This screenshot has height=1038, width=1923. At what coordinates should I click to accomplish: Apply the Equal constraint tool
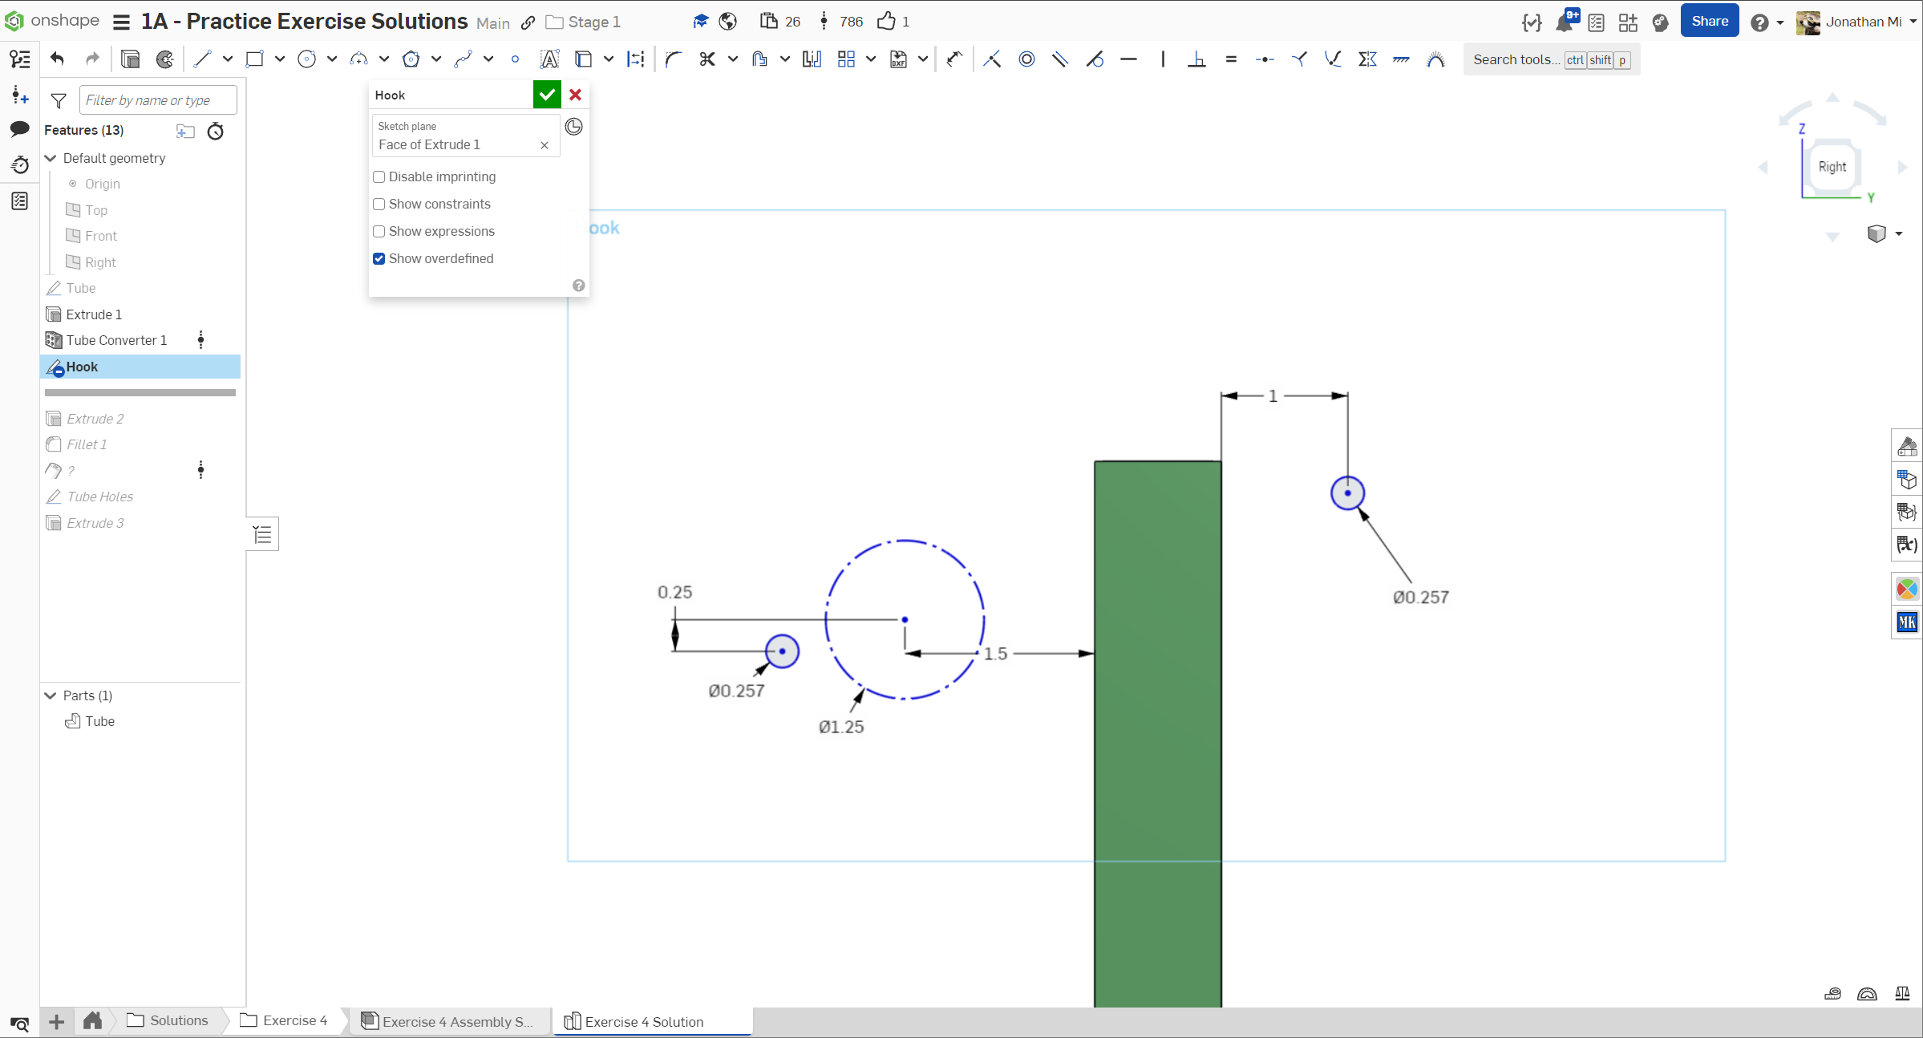point(1231,59)
